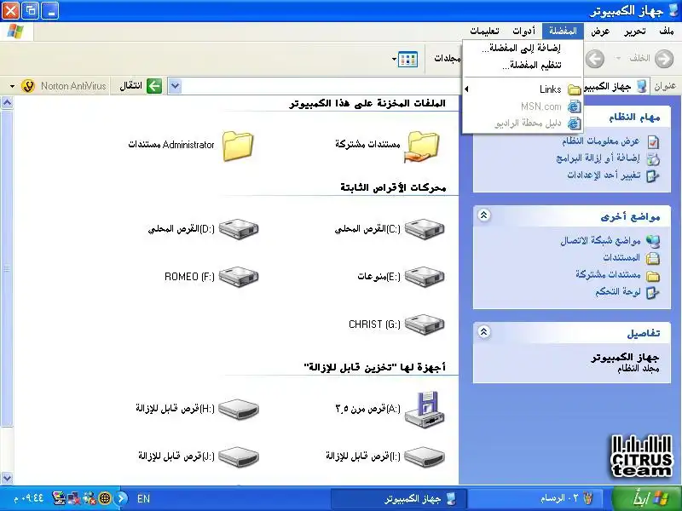Open the removable disk (H:) icon

click(238, 409)
